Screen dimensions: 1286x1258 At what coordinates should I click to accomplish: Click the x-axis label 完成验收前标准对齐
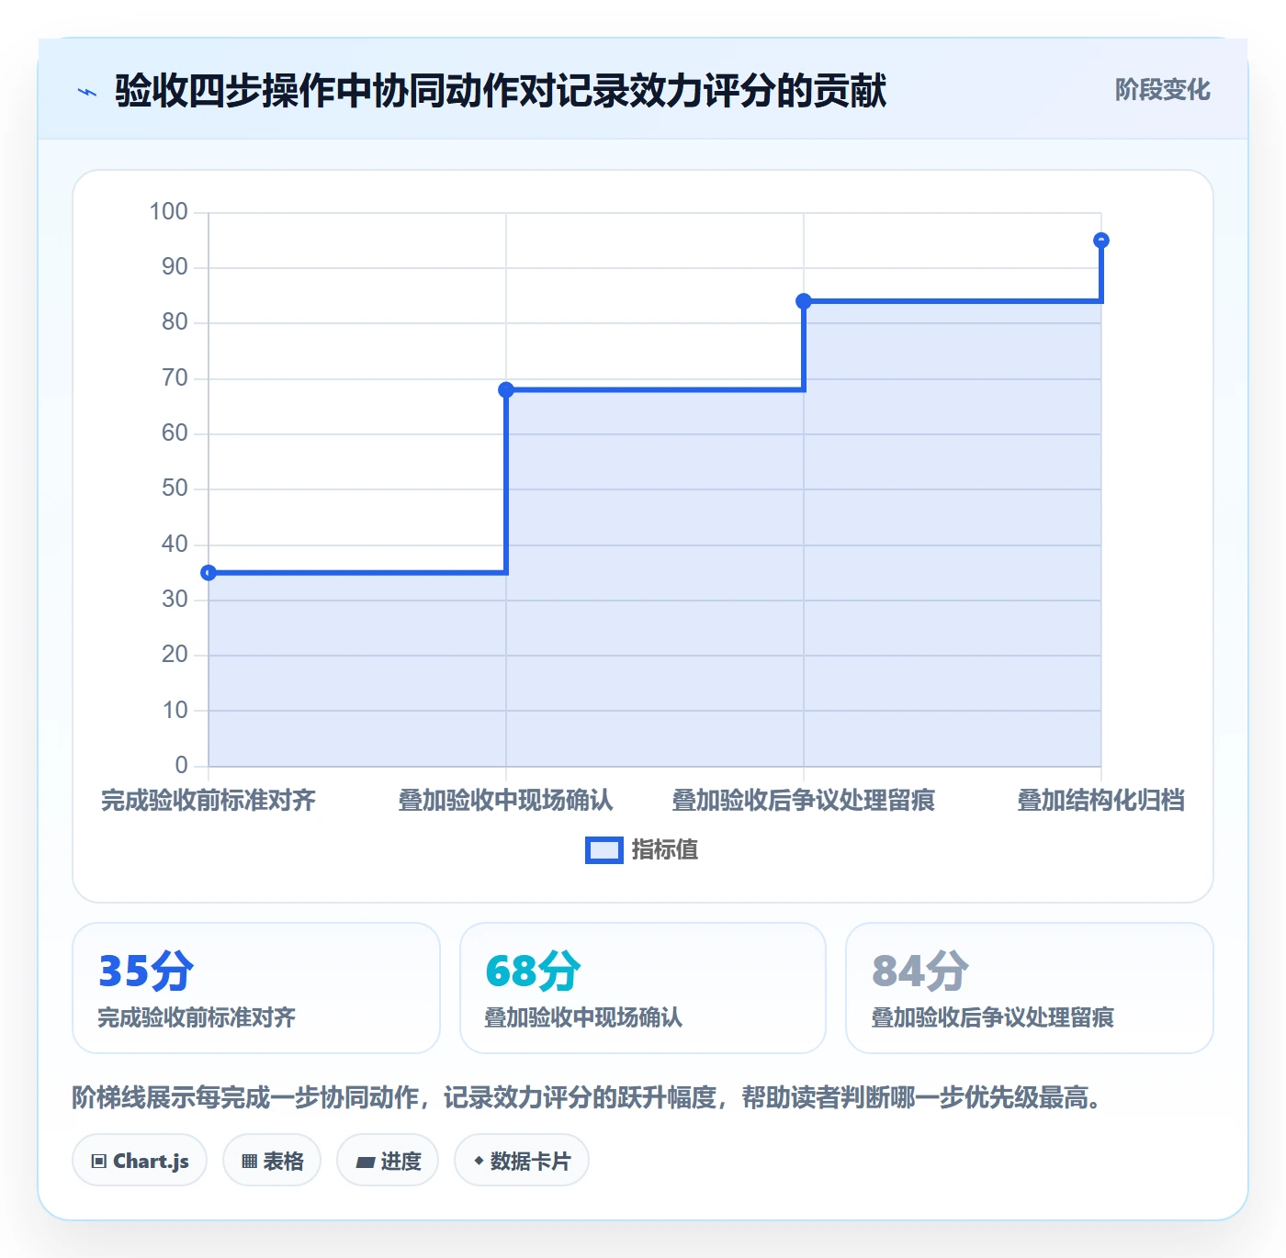click(x=209, y=801)
